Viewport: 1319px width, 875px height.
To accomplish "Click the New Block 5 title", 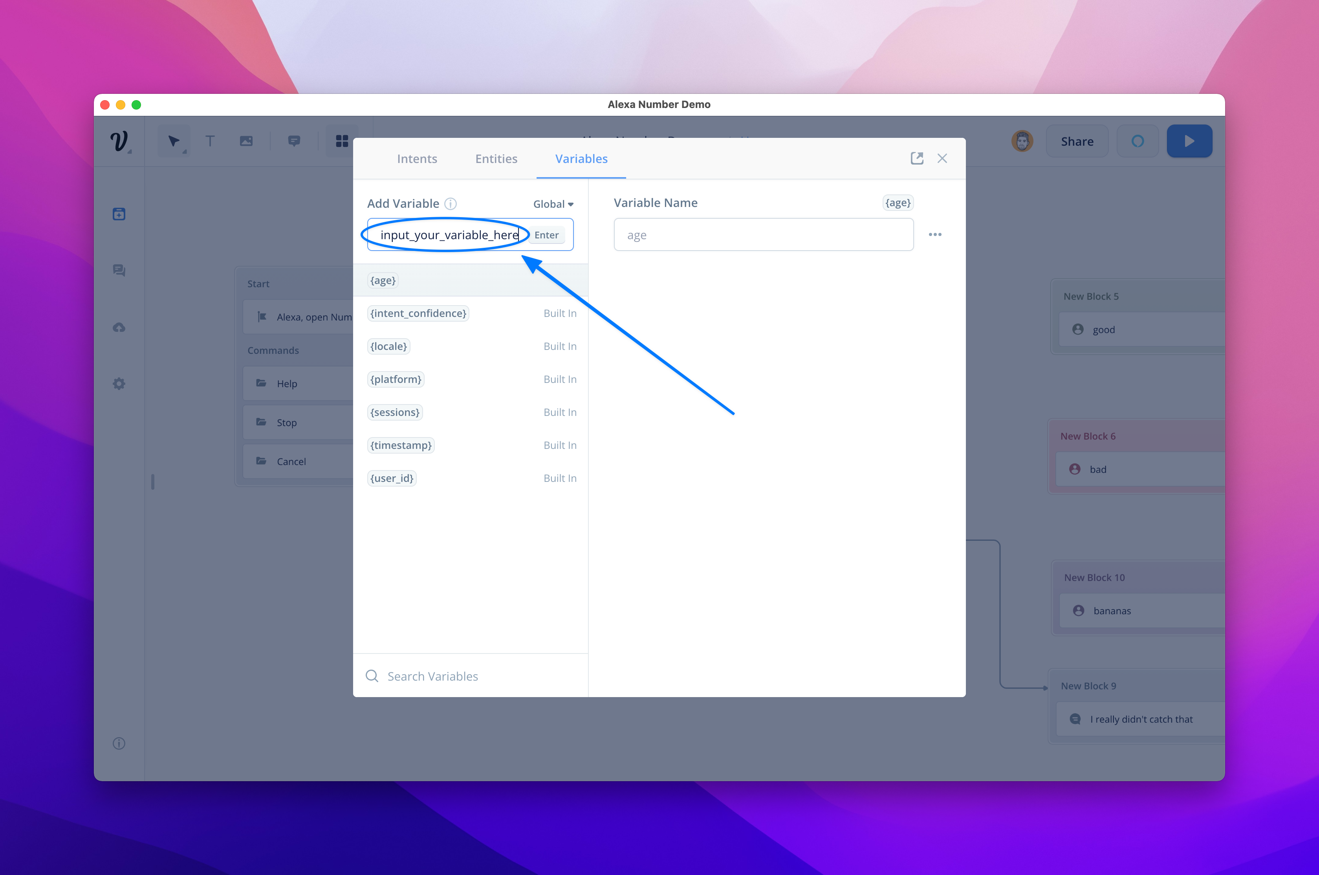I will tap(1091, 297).
